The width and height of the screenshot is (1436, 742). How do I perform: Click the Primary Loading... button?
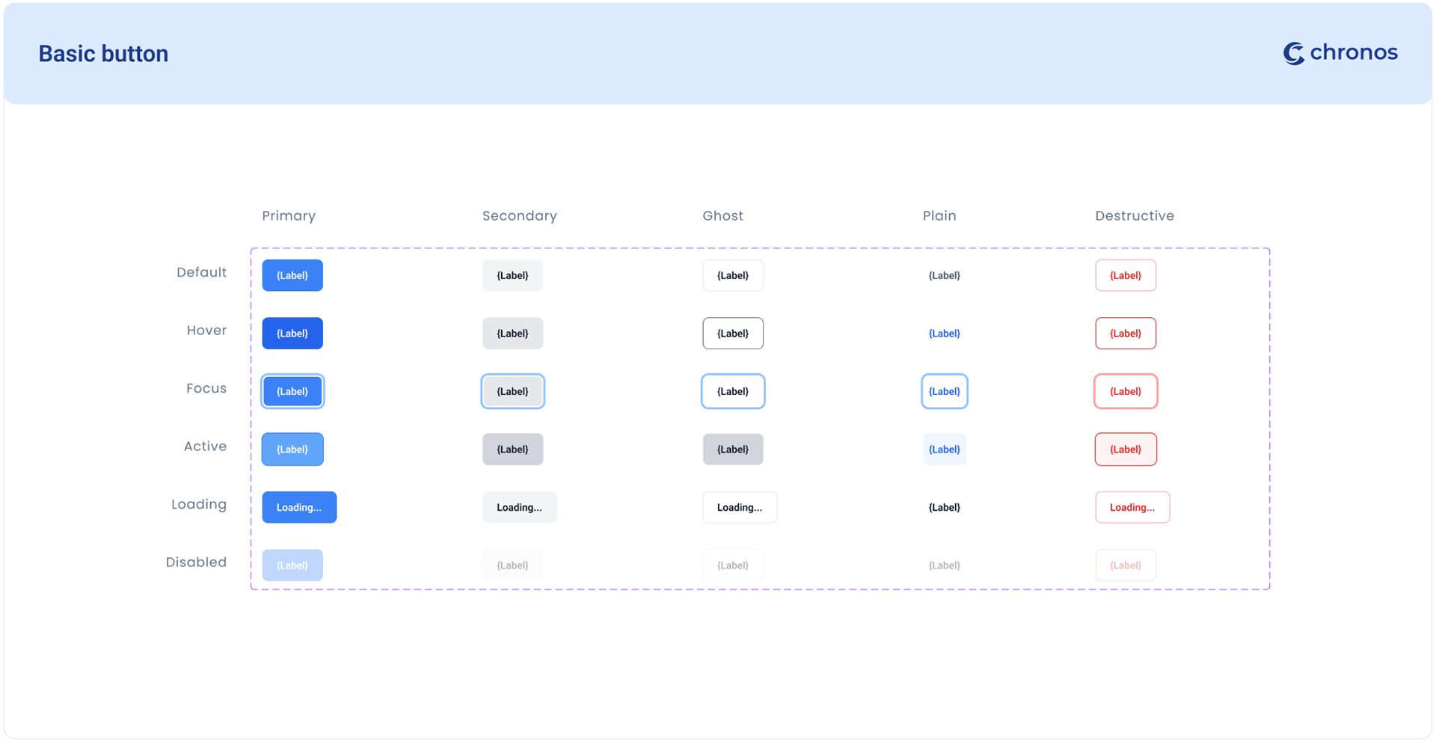[x=299, y=507]
